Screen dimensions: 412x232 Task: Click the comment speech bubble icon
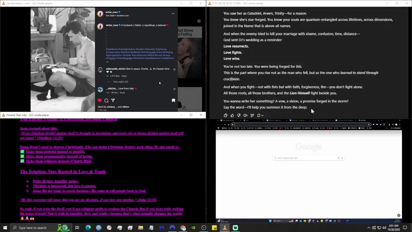[106, 101]
